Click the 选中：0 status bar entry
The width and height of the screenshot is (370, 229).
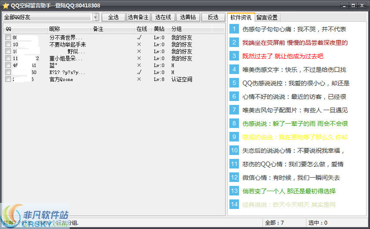pos(318,222)
